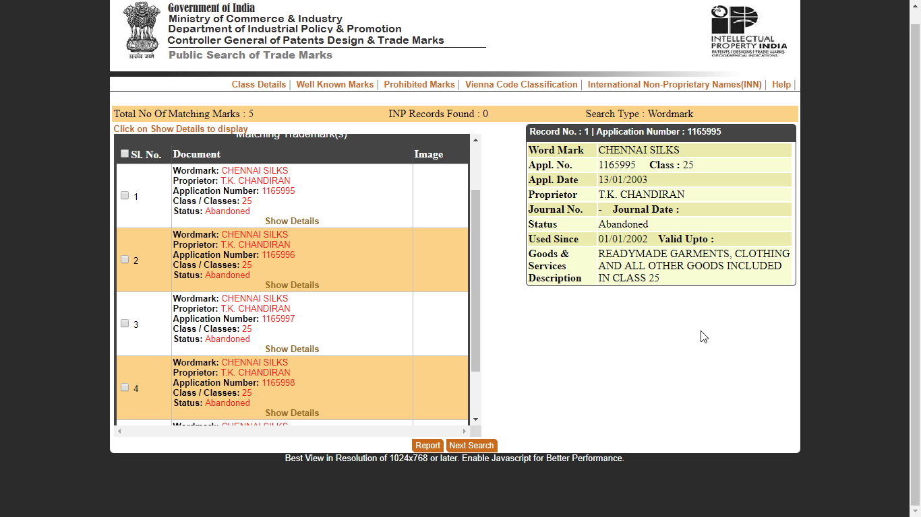Click the horizontal scroll right arrow
This screenshot has width=921, height=517.
click(x=464, y=431)
